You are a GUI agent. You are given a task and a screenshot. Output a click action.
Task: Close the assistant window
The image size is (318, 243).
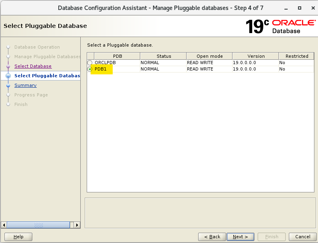click(x=313, y=8)
